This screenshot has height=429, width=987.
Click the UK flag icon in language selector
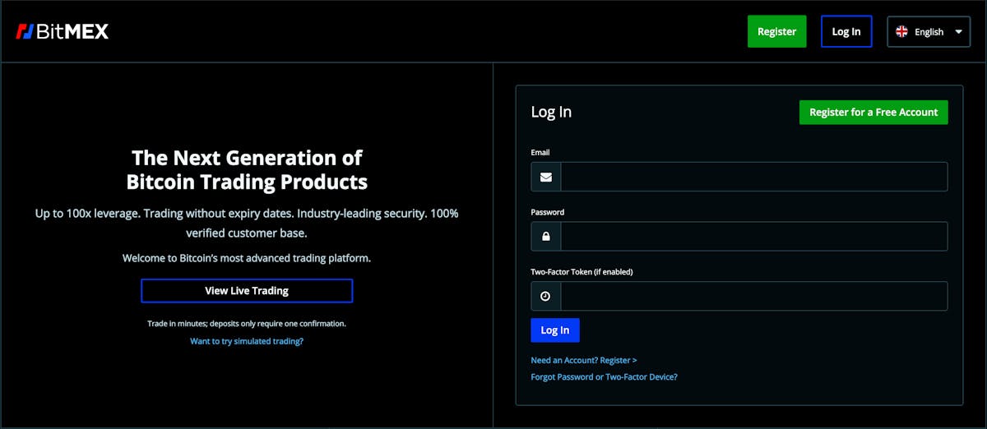[901, 31]
